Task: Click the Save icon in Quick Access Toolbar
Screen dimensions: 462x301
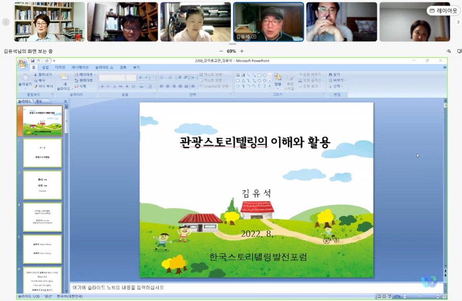Action: point(33,61)
